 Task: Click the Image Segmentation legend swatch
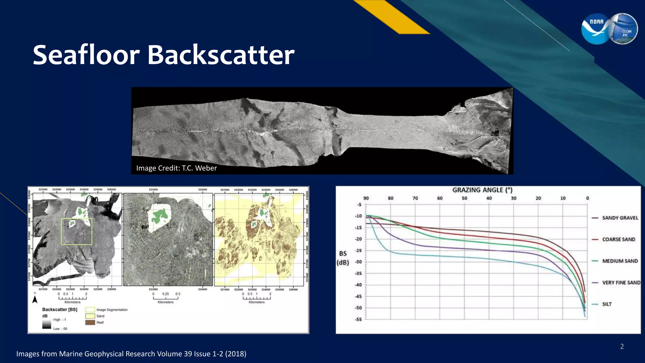(x=90, y=310)
